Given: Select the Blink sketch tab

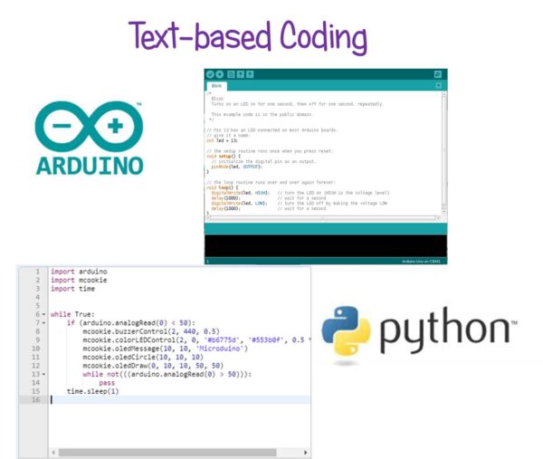Looking at the screenshot, I should (217, 86).
